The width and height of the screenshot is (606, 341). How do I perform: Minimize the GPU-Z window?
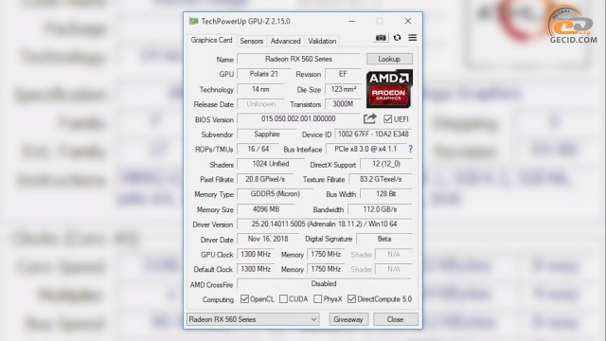[x=351, y=21]
